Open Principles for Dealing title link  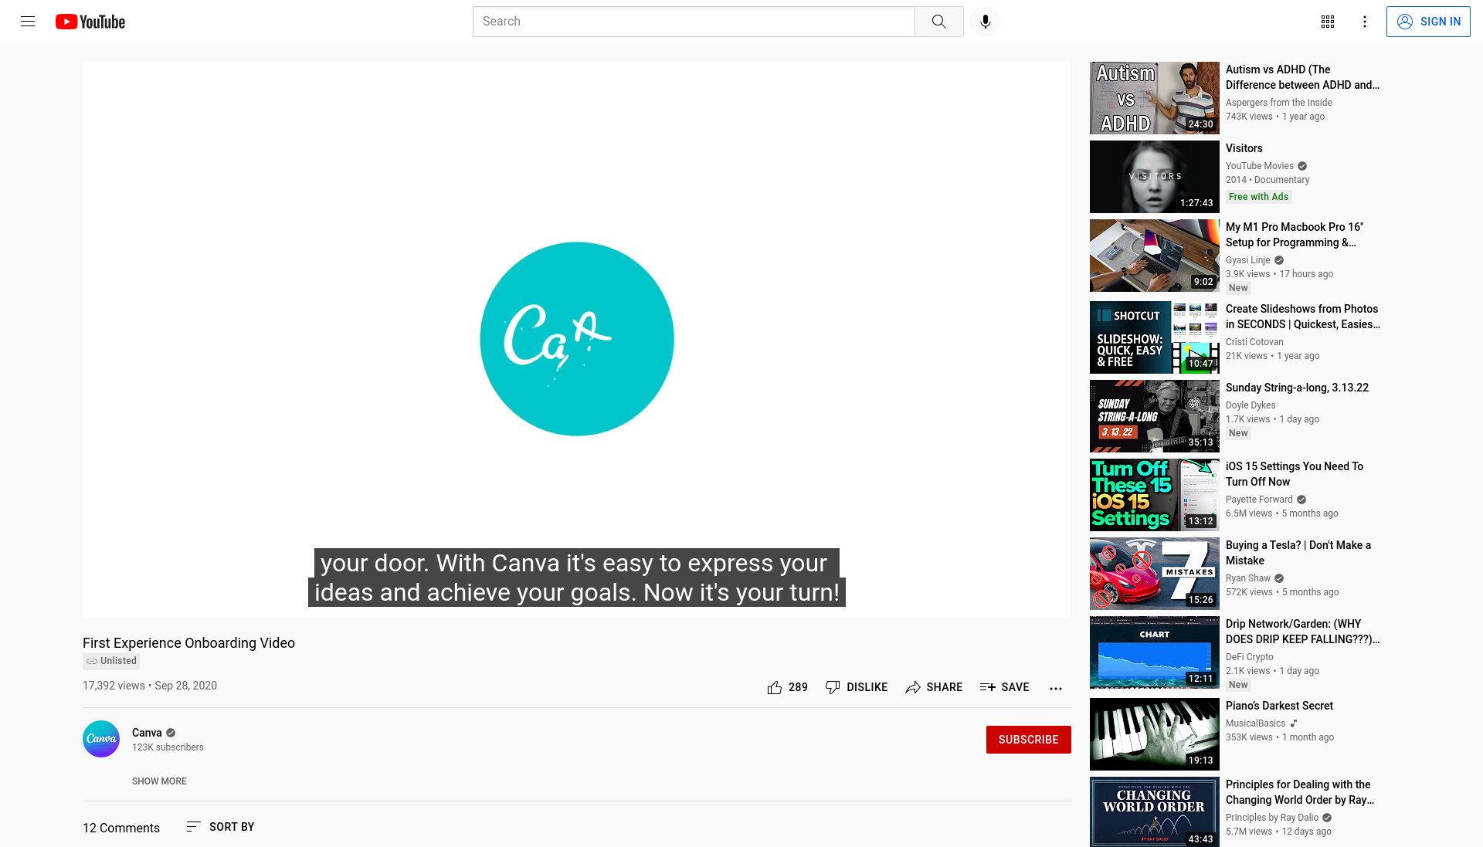(1300, 792)
